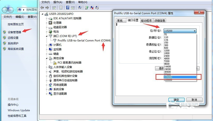Screen dimensions: 213x121
Task: Collapse the 其他设备 tree node
Action: [47, 58]
